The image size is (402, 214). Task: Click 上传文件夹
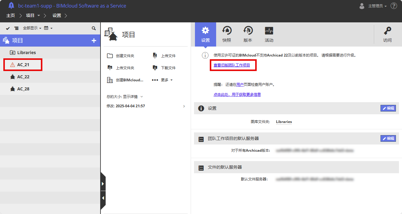(120, 68)
